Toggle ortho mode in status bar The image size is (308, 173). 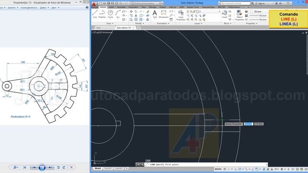coord(236,169)
